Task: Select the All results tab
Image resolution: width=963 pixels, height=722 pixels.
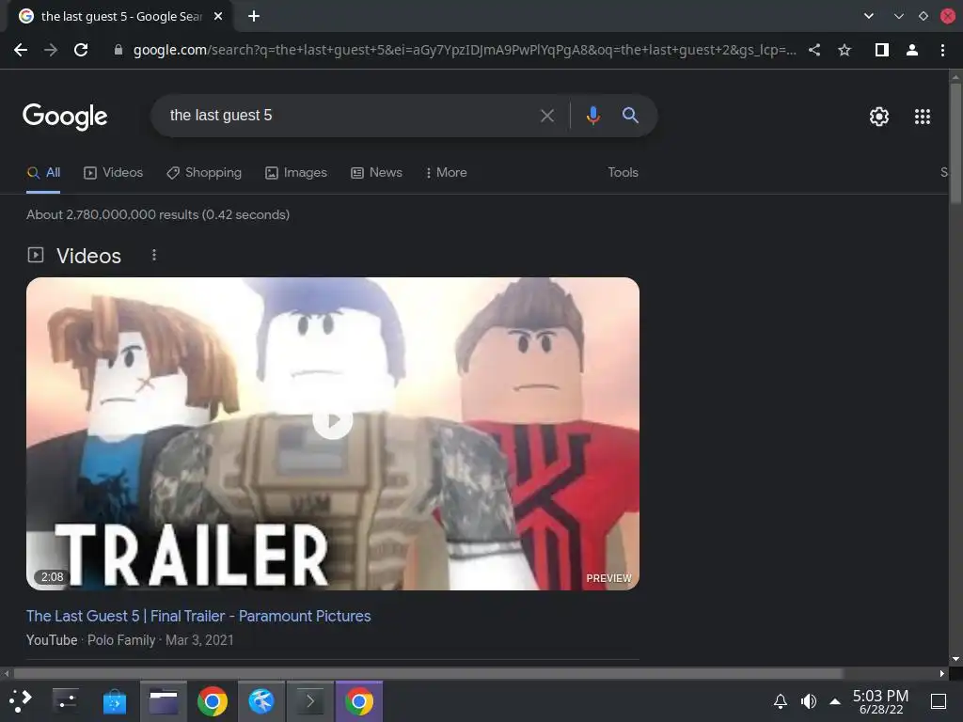Action: point(43,173)
